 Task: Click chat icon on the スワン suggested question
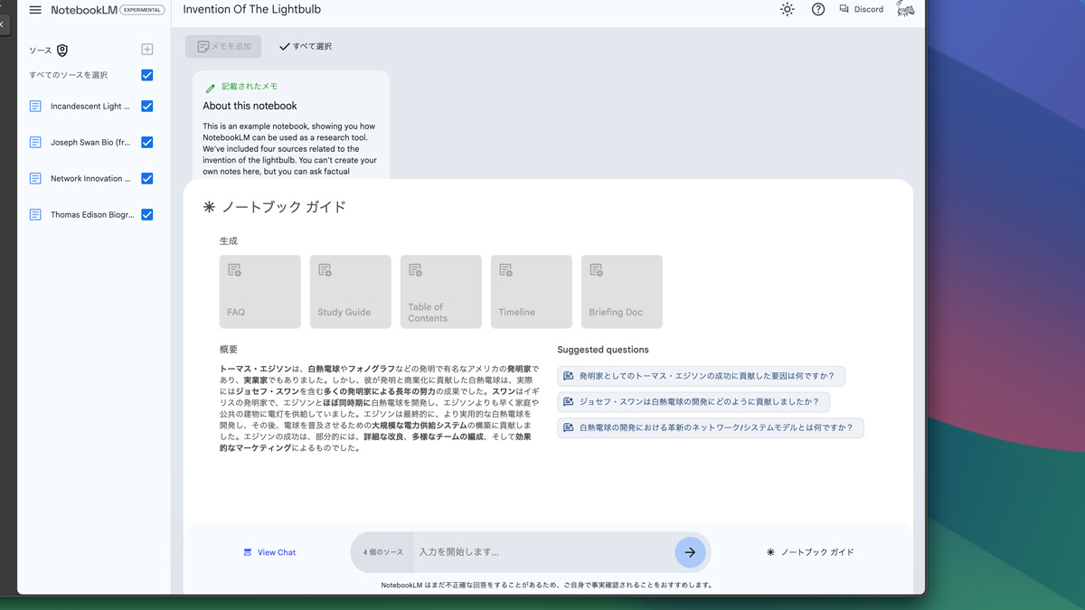(x=568, y=401)
